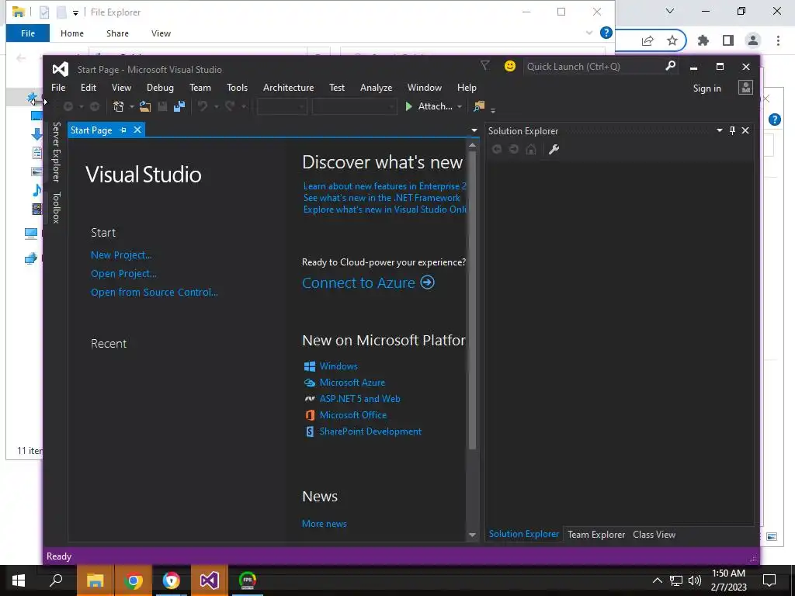This screenshot has width=795, height=596.
Task: Click the Undo toolbar icon
Action: pos(203,106)
